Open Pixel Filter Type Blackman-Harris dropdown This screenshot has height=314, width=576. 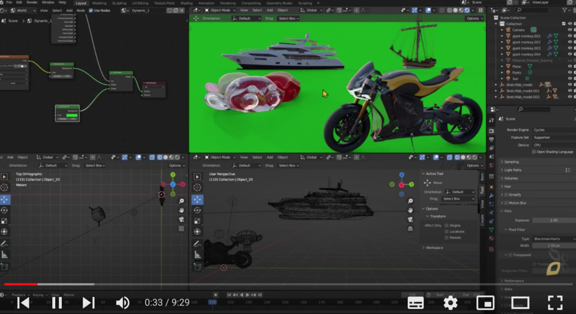tap(554, 239)
